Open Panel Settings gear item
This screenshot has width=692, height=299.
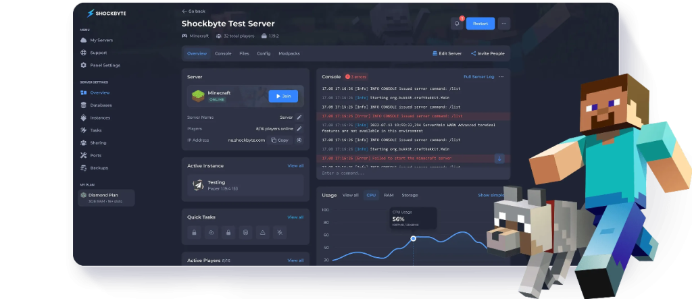(x=100, y=65)
